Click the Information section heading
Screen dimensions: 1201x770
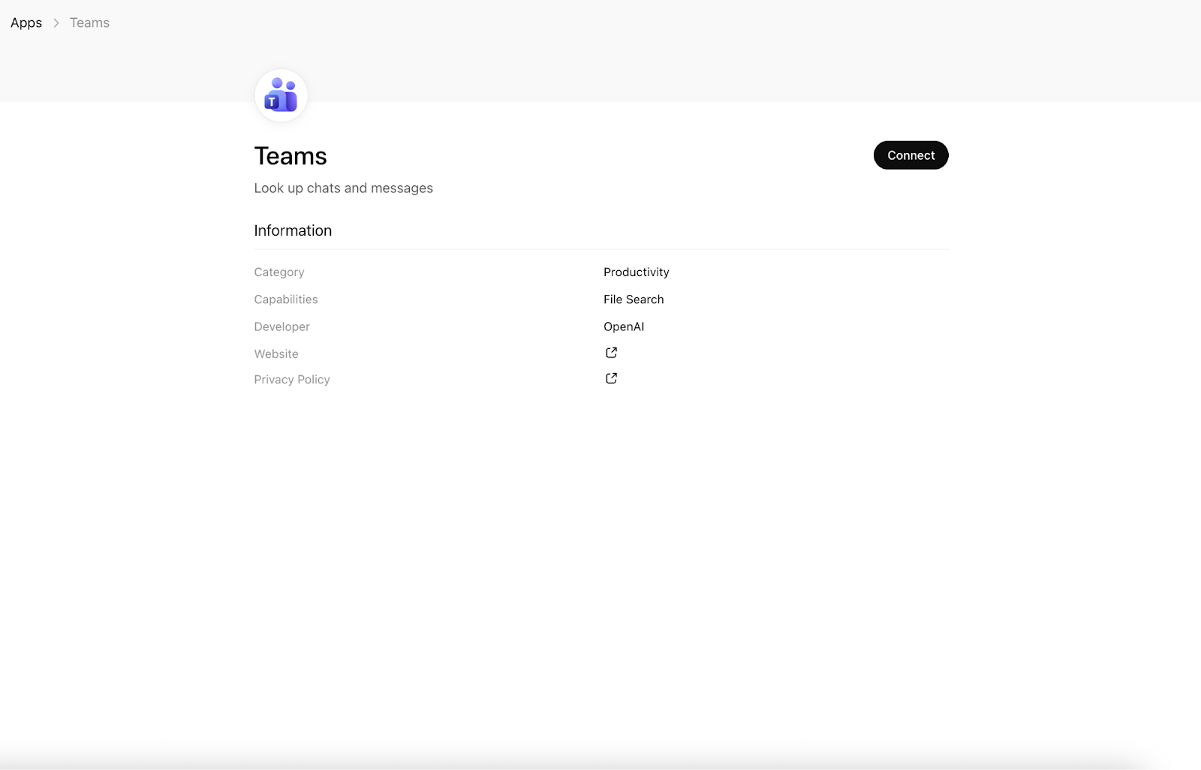tap(293, 230)
